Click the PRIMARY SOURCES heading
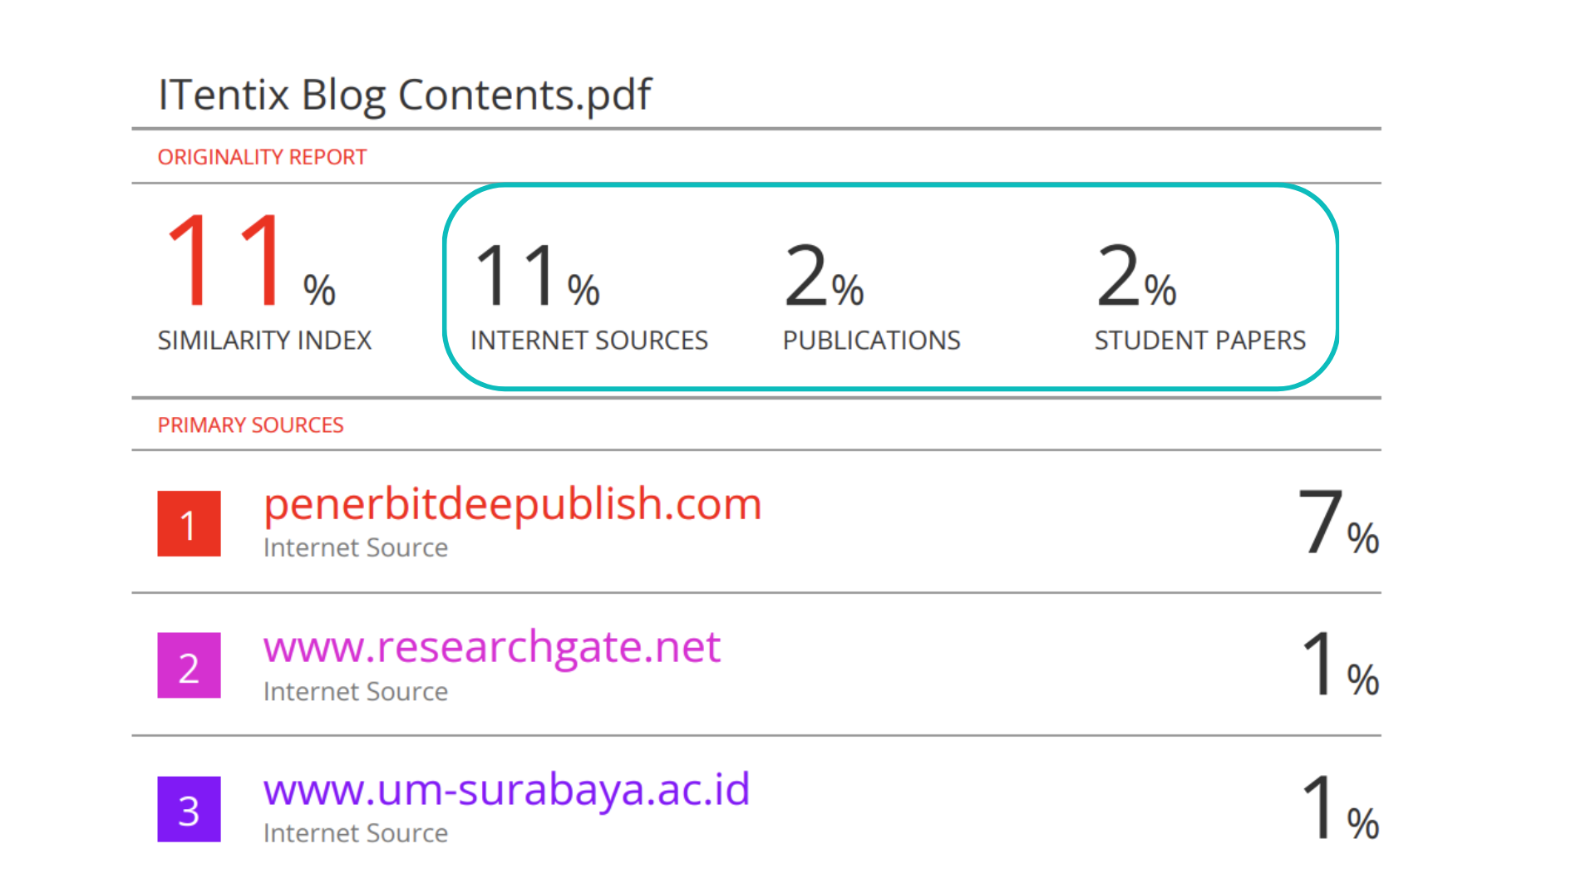Viewport: 1571px width, 883px height. tap(250, 425)
